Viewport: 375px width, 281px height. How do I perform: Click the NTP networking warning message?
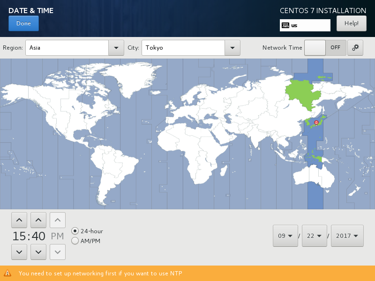point(100,274)
